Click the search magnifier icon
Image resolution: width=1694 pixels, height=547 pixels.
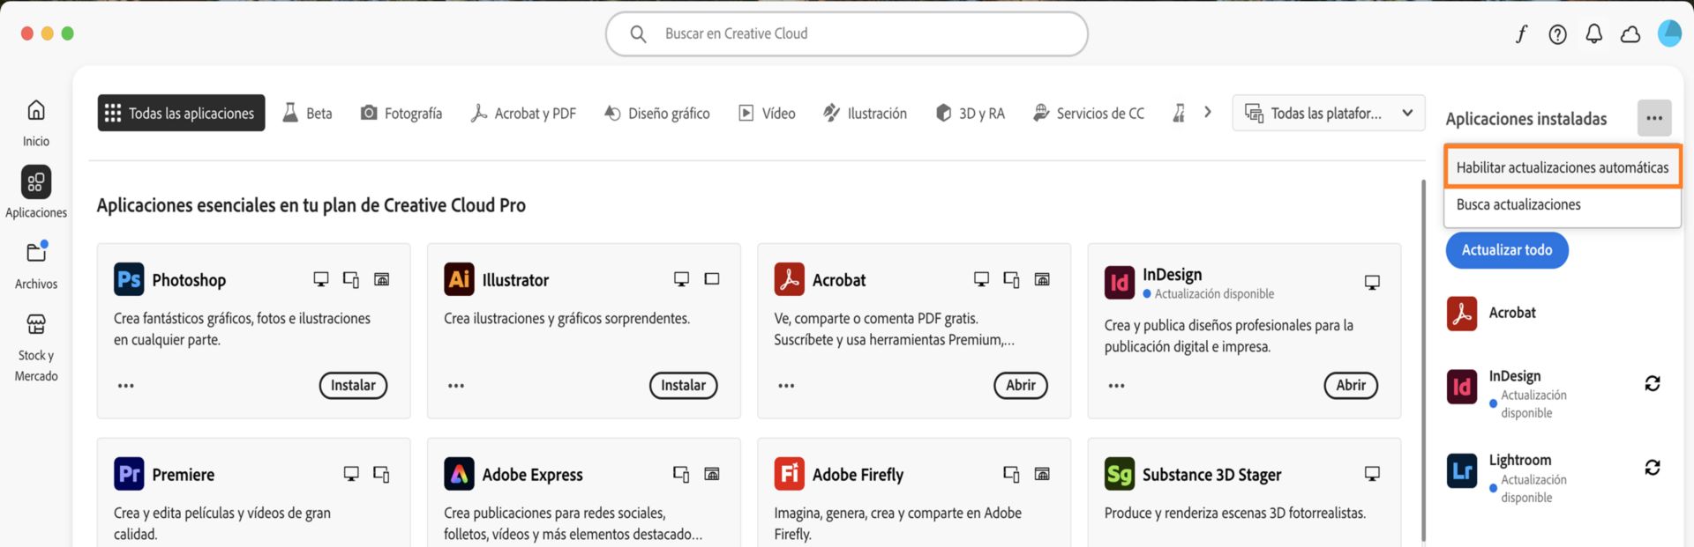point(638,33)
